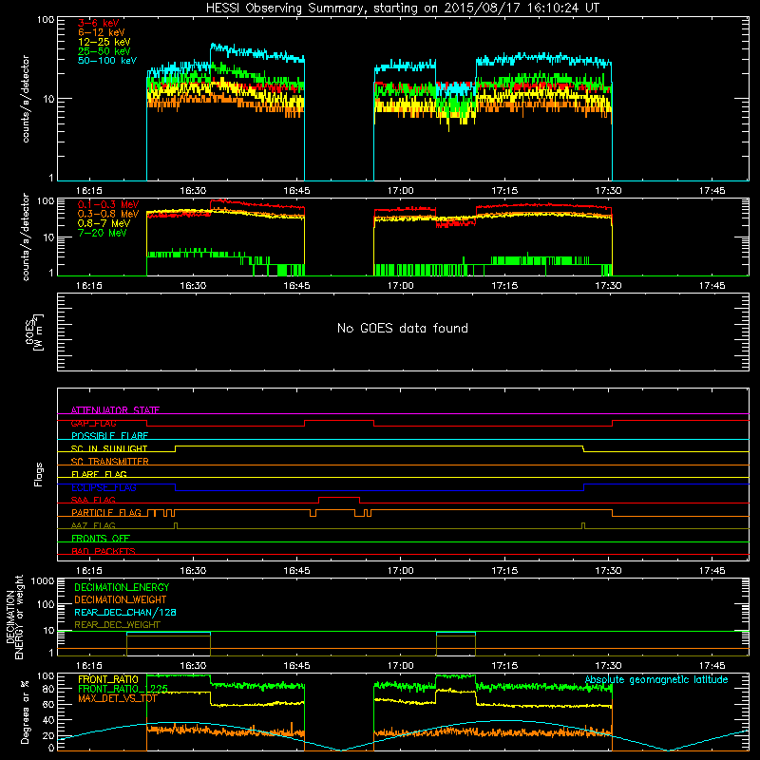Image resolution: width=760 pixels, height=760 pixels.
Task: Click the DECIMATION_ENERGY legend label
Action: tap(122, 587)
